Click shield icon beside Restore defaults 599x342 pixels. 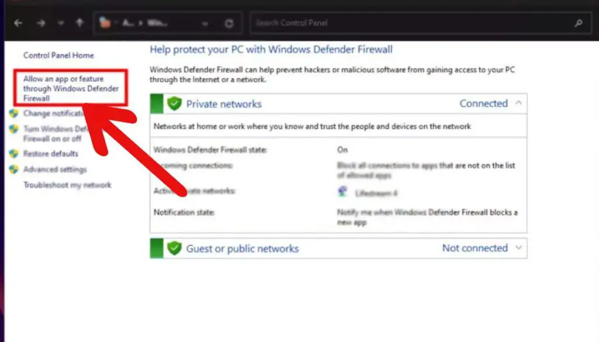14,154
